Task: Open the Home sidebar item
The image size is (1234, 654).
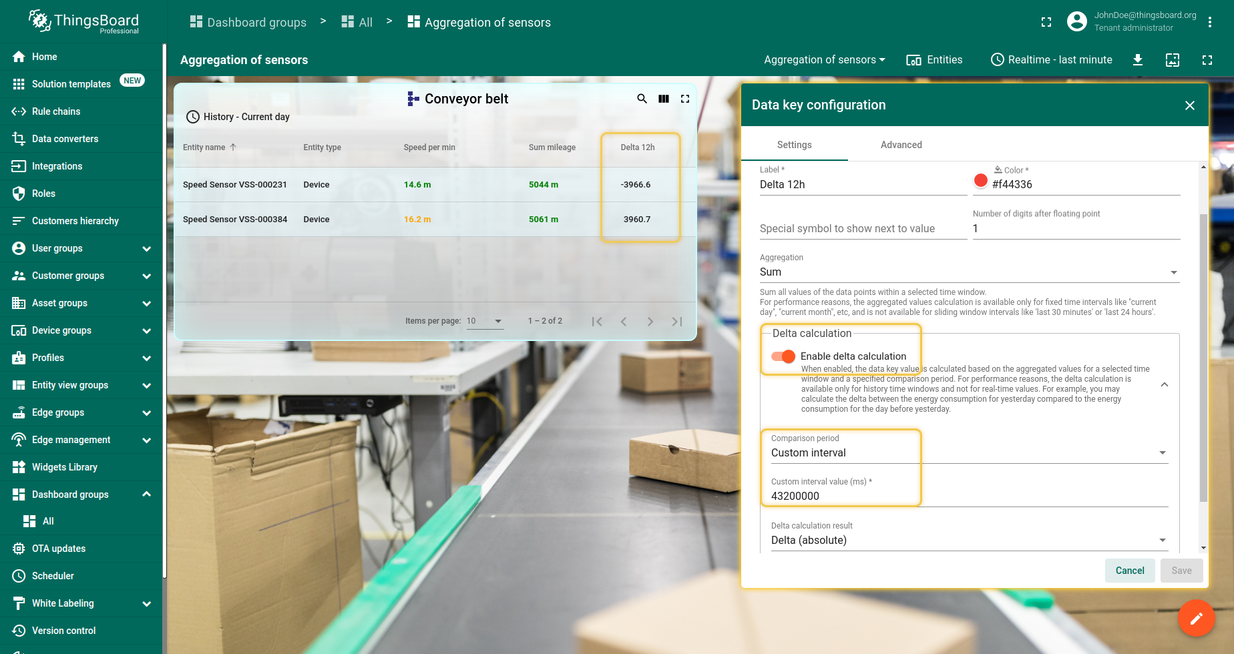Action: tap(81, 57)
